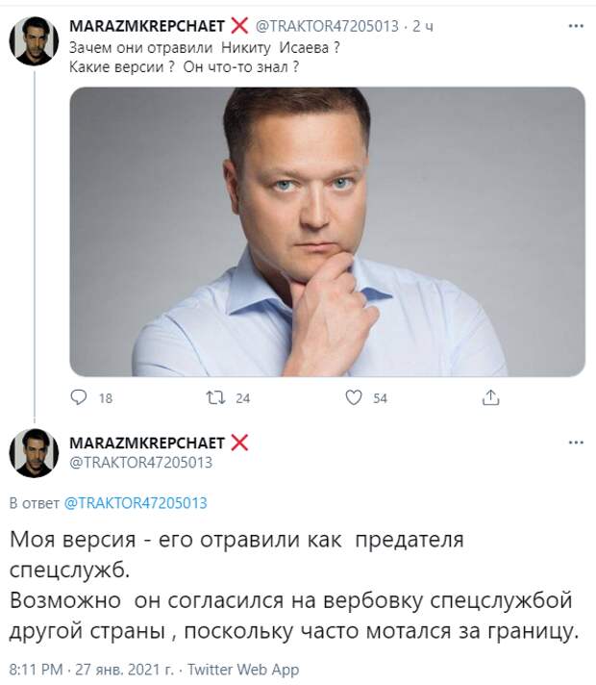Image resolution: width=596 pixels, height=685 pixels.
Task: Open the share icon on first tweet
Action: 490,397
